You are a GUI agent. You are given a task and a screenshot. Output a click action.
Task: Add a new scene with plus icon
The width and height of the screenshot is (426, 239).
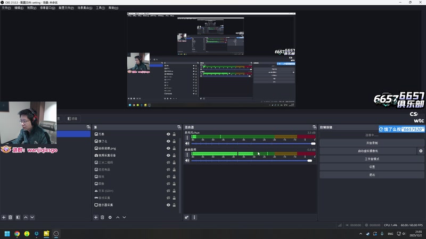4,217
